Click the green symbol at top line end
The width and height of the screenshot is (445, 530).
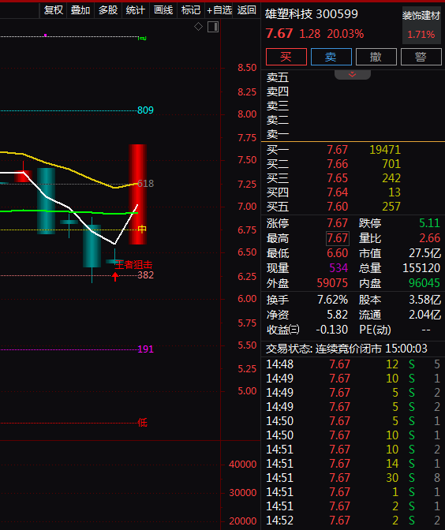[142, 38]
